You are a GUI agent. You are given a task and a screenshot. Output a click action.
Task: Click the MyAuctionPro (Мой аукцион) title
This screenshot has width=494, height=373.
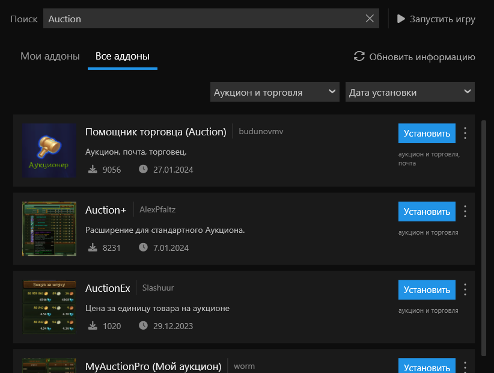(153, 366)
